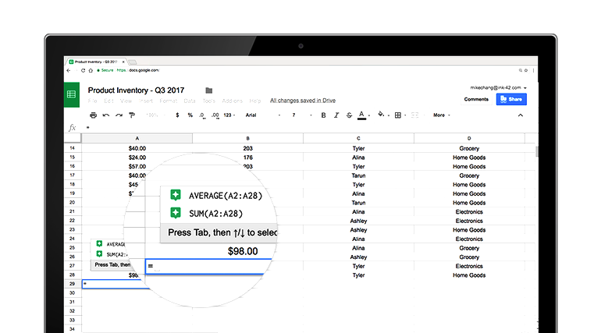This screenshot has width=601, height=333.
Task: Open the File menu
Action: [92, 101]
